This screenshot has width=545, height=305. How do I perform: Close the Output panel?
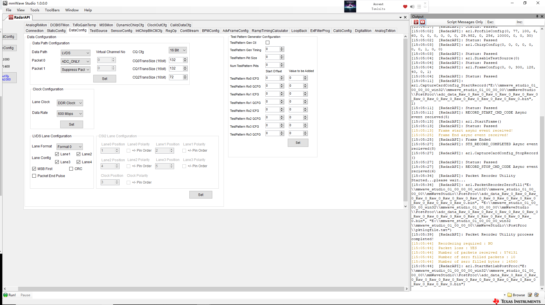542,16
